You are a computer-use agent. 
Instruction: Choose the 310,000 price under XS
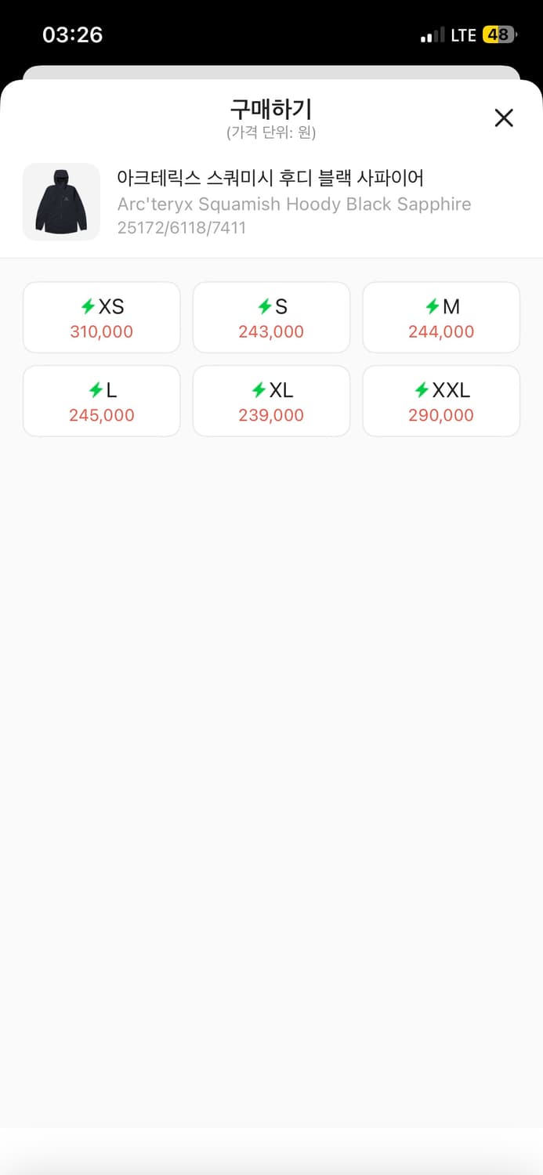[x=101, y=332]
